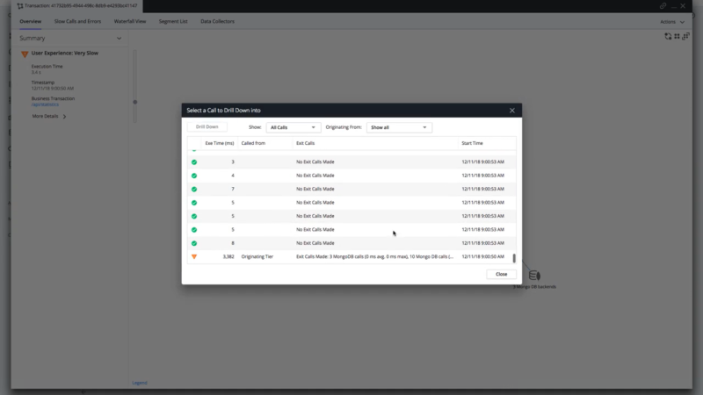Viewport: 703px width, 395px height.
Task: Open the More Details link
Action: click(48, 116)
